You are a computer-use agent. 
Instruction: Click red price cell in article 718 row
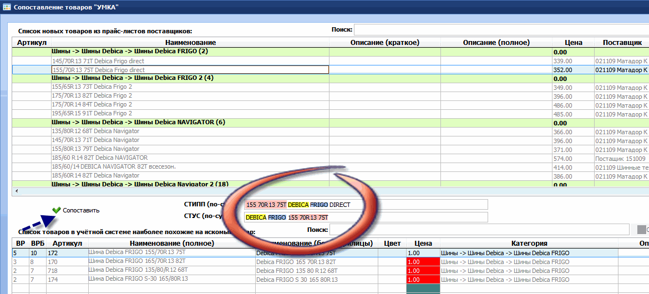(x=423, y=270)
